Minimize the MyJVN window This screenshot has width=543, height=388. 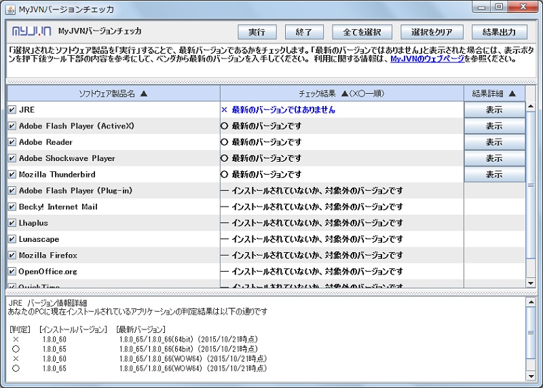[x=482, y=7]
